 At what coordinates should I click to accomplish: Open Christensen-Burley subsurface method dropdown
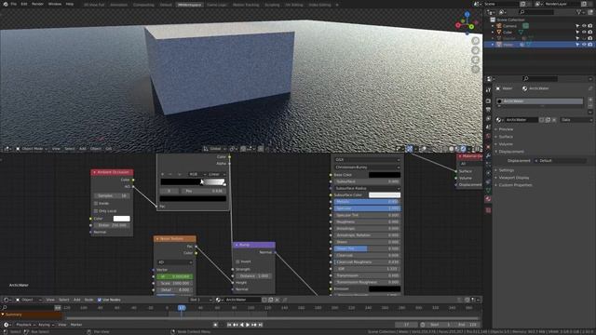pyautogui.click(x=367, y=167)
